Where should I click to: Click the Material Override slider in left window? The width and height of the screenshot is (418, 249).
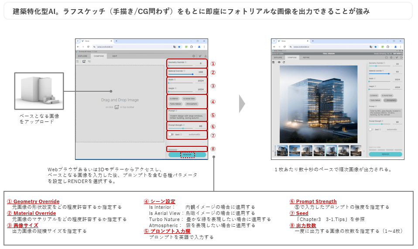[x=180, y=74]
